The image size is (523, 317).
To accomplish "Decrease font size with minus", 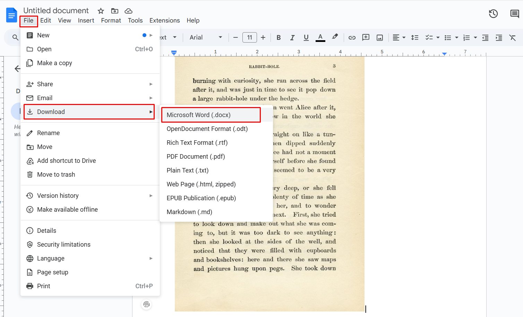I will (235, 37).
